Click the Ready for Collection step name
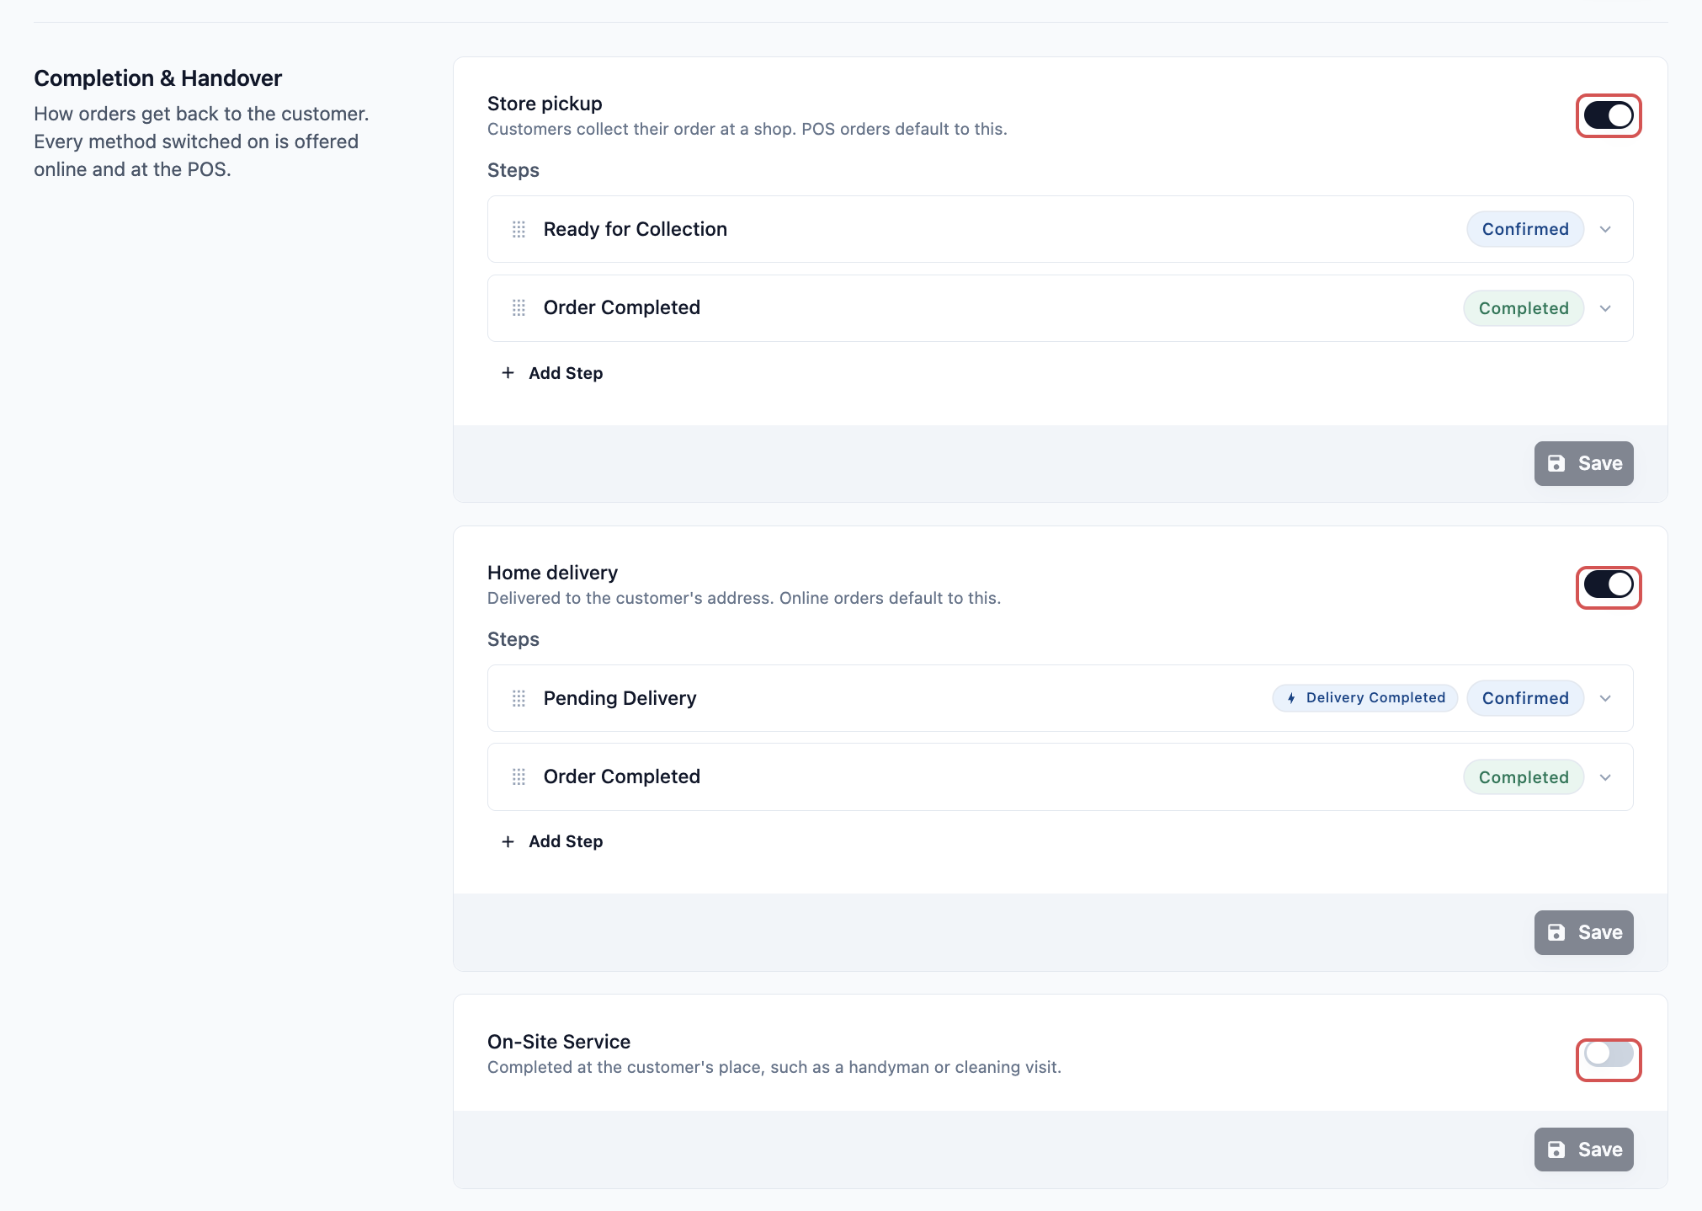1702x1211 pixels. (x=636, y=229)
